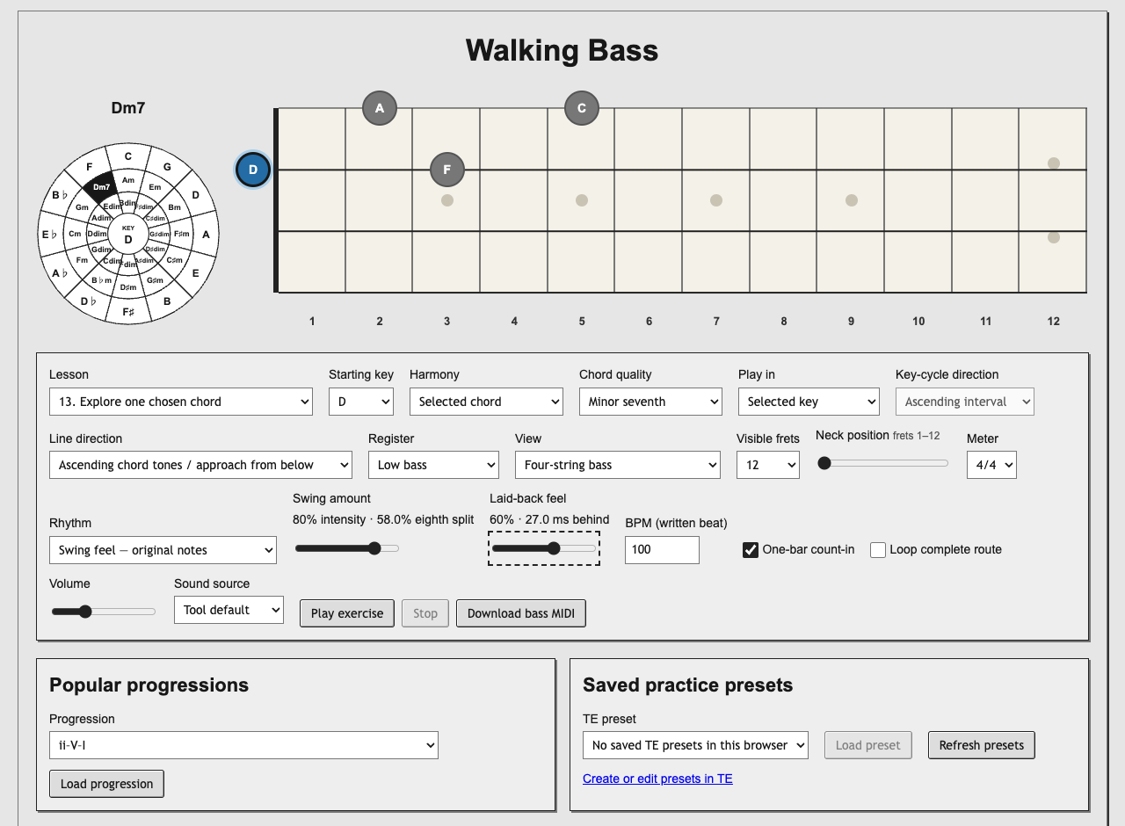The image size is (1125, 826).
Task: Click the blue D note marker on the fretboard
Action: tap(253, 170)
